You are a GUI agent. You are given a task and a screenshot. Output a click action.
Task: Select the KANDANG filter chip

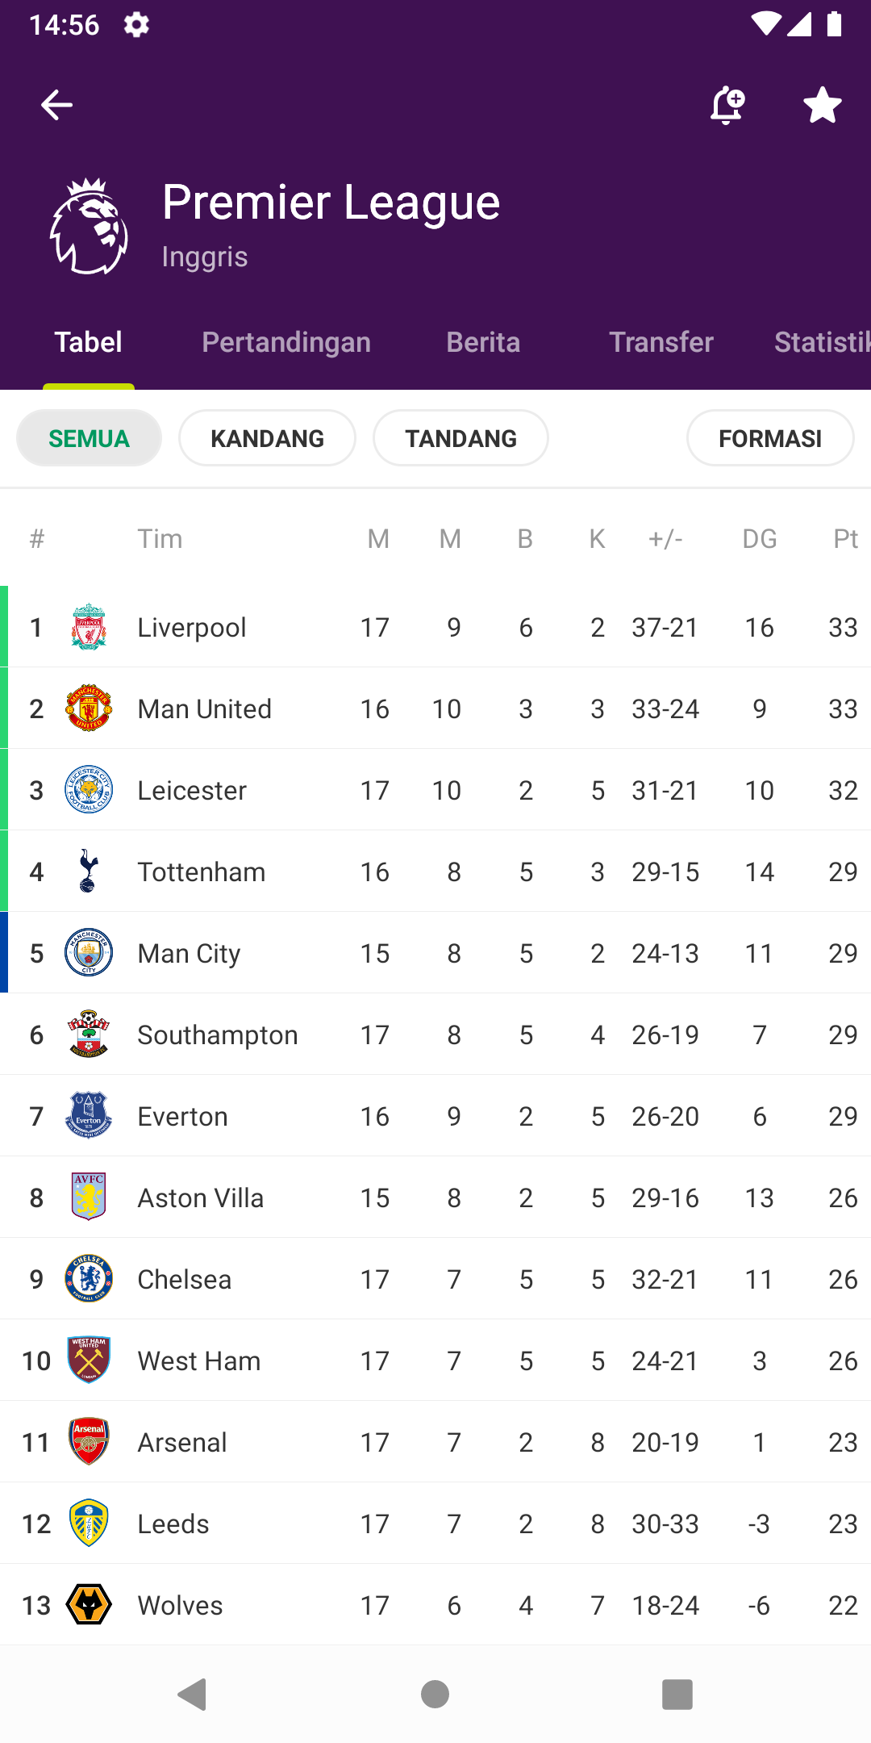(267, 438)
